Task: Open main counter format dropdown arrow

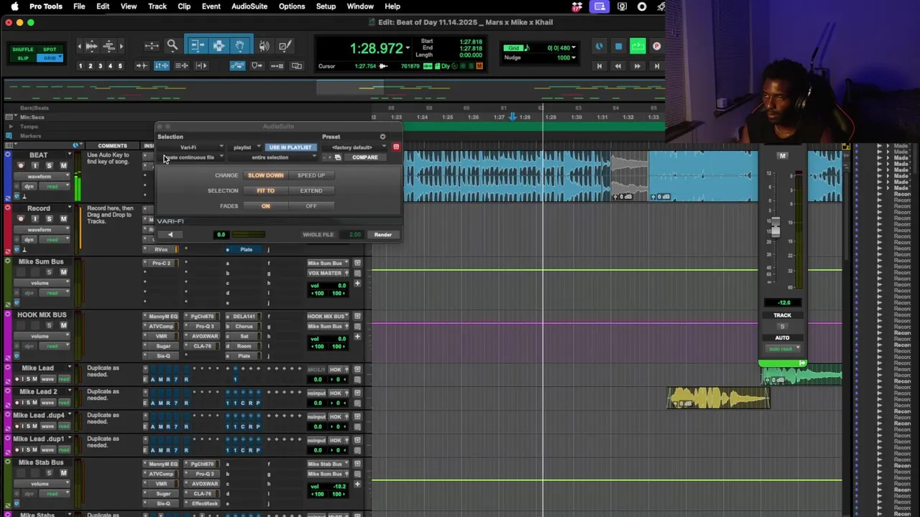Action: 408,48
